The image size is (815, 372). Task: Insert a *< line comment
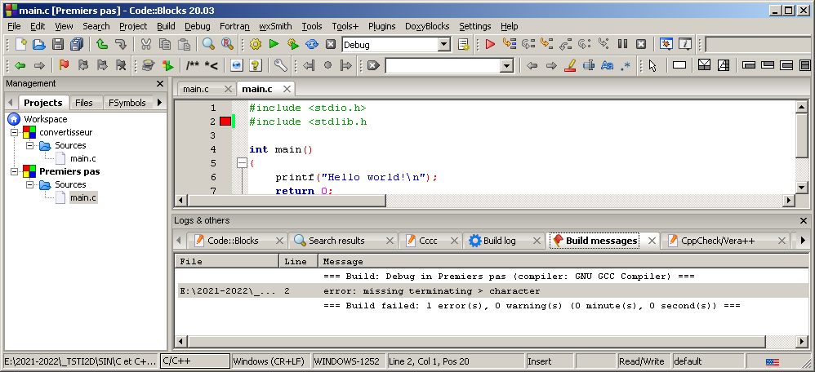pyautogui.click(x=211, y=65)
